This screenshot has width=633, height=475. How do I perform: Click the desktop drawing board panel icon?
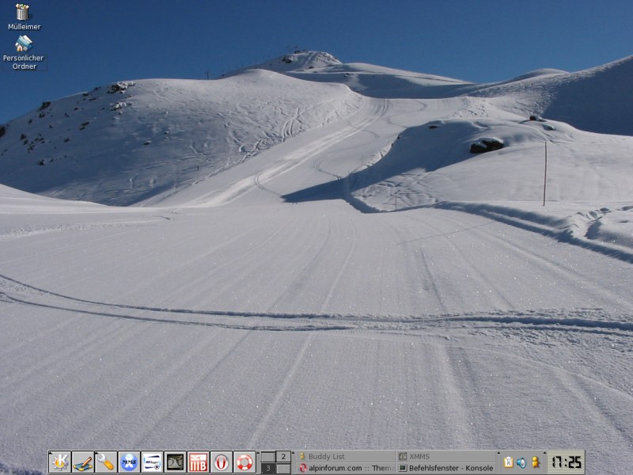[82, 462]
